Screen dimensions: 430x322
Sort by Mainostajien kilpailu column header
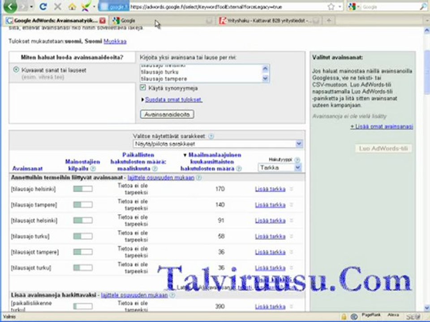pos(82,165)
